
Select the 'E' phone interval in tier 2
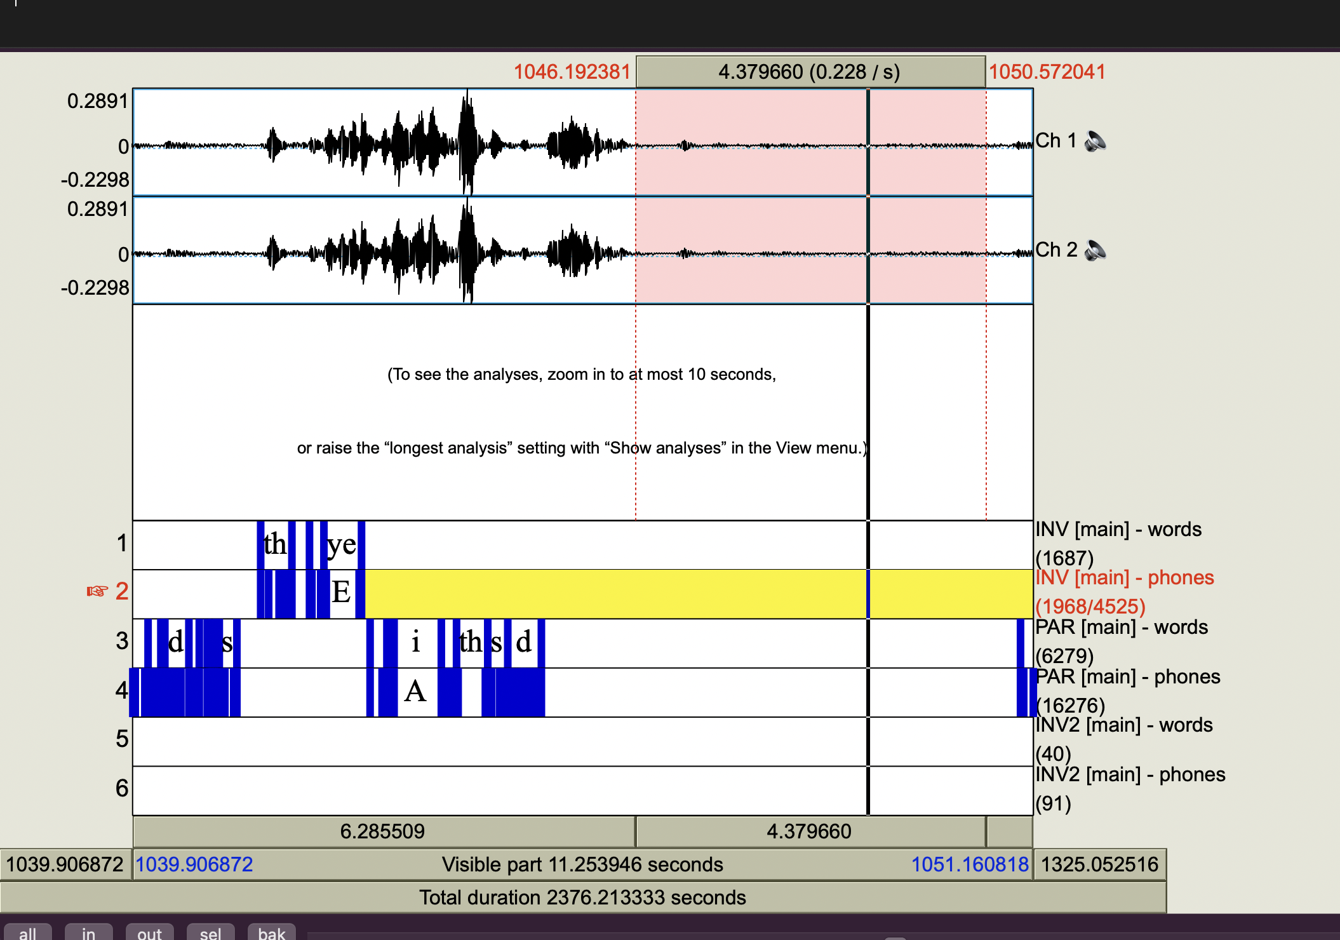click(x=342, y=594)
